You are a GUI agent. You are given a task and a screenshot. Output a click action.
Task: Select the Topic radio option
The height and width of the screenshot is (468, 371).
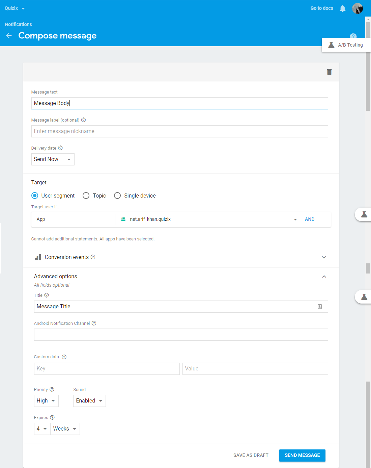(86, 196)
